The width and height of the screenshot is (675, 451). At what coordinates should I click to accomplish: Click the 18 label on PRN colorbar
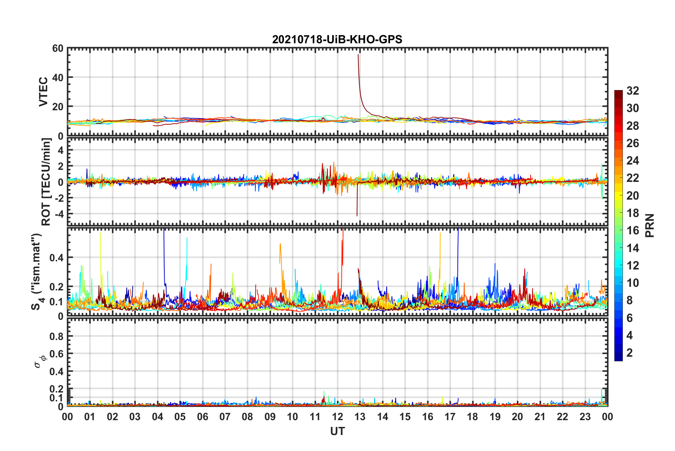[x=632, y=213]
